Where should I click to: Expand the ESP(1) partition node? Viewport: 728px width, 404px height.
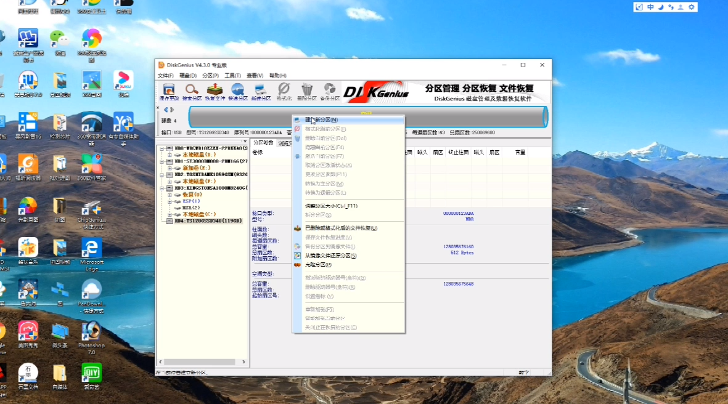(x=170, y=201)
